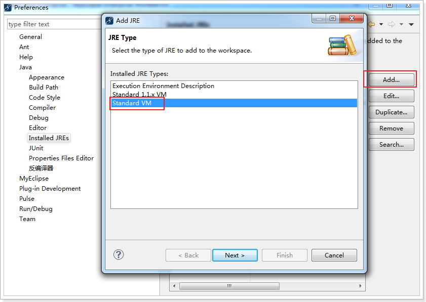Open the preferences view menu triangle
Screen dimensions: 426x302
click(411, 24)
